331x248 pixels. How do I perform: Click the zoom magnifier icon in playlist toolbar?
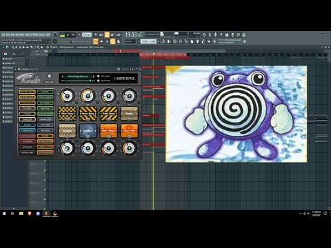(39, 48)
